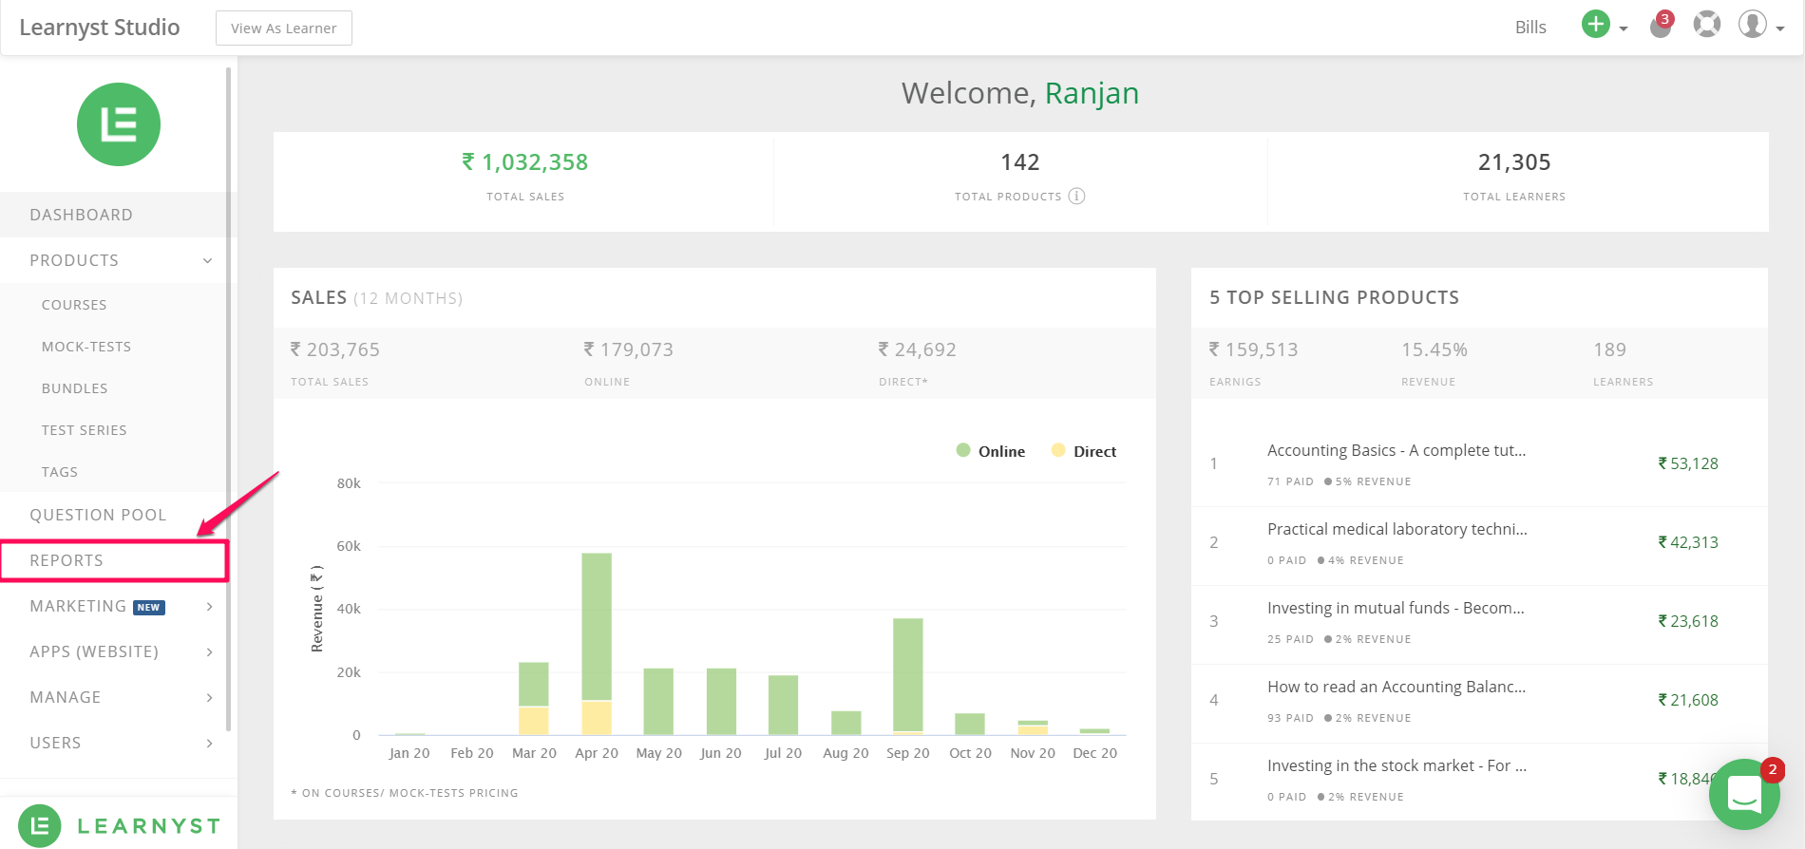The image size is (1805, 849).
Task: Open the user profile avatar icon
Action: coord(1753,24)
